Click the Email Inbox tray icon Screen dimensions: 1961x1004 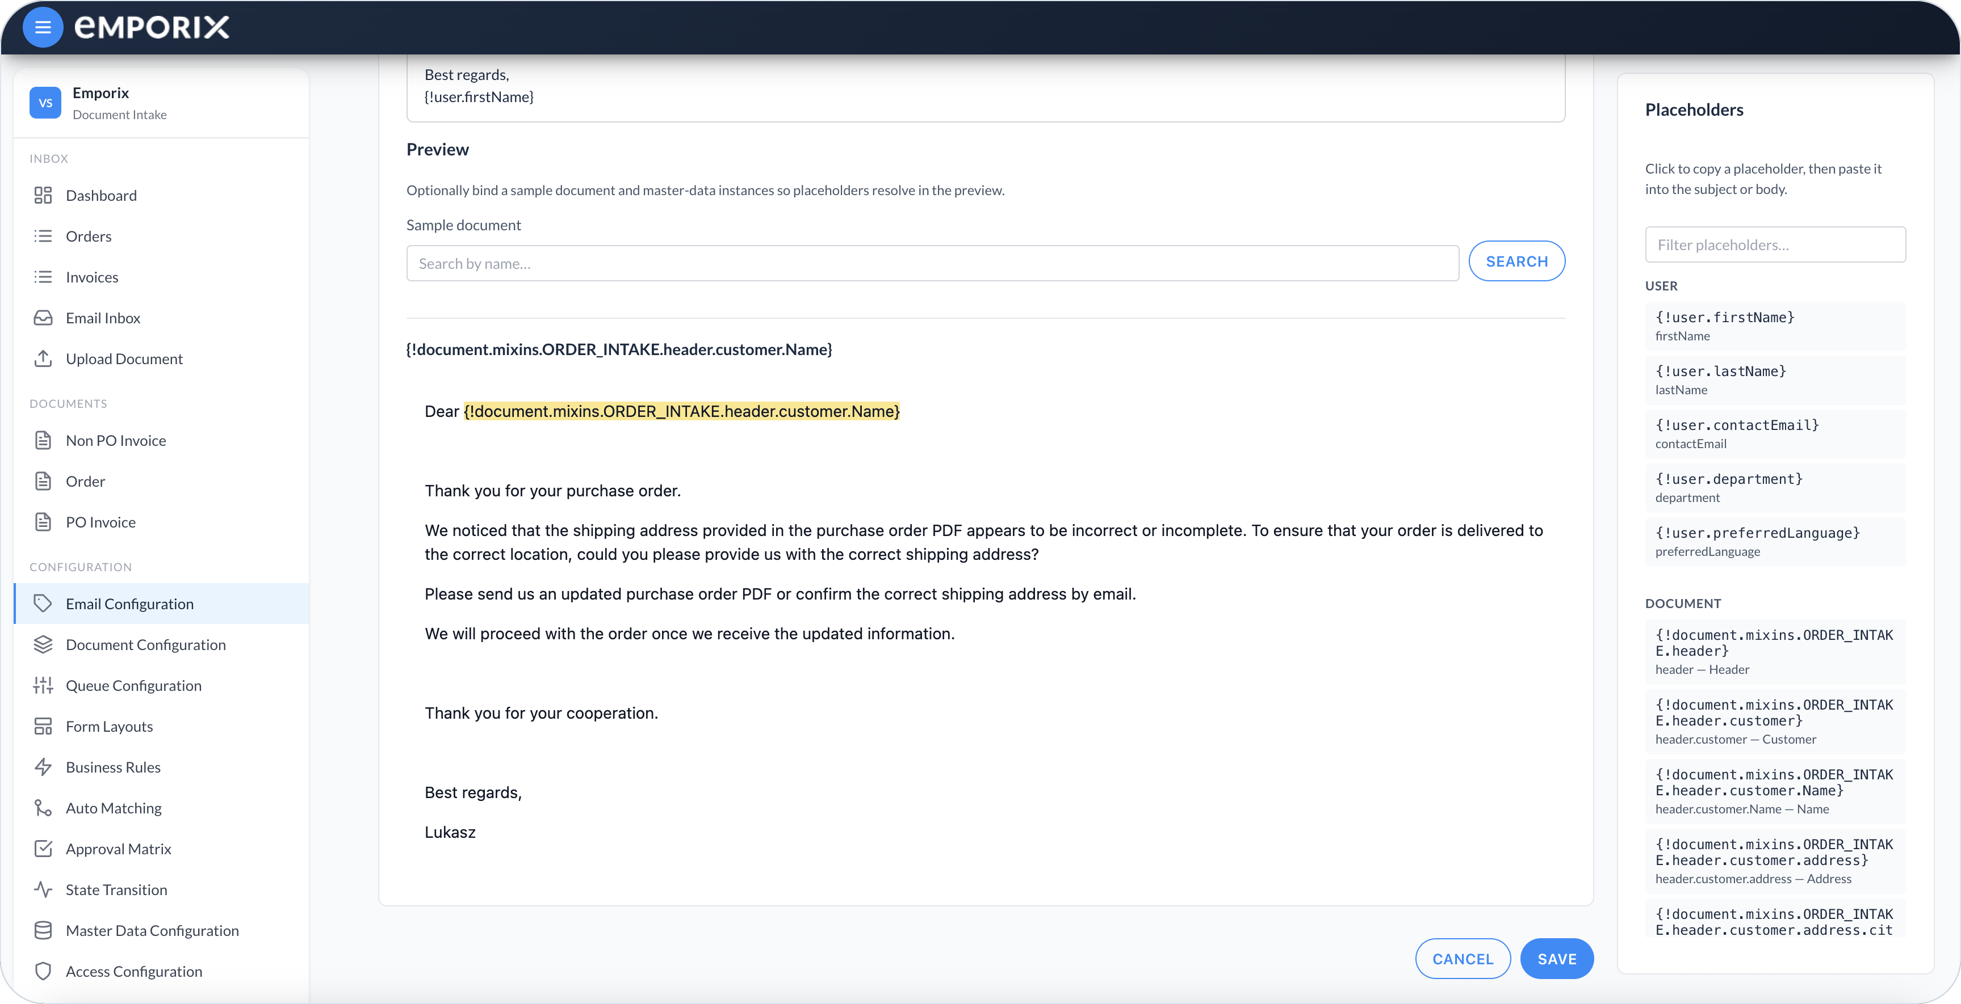point(43,318)
